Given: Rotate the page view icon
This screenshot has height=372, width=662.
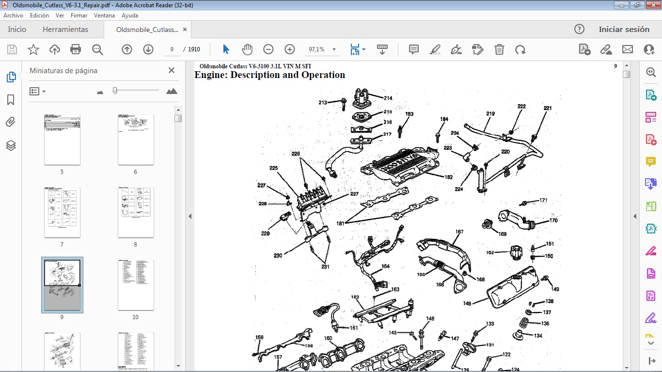Looking at the screenshot, I should pos(520,49).
